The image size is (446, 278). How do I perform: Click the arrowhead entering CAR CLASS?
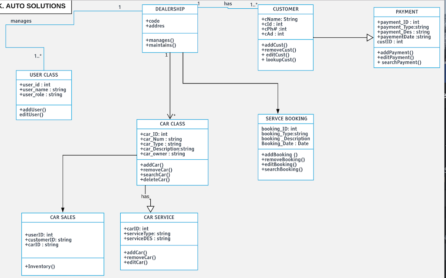pyautogui.click(x=171, y=116)
